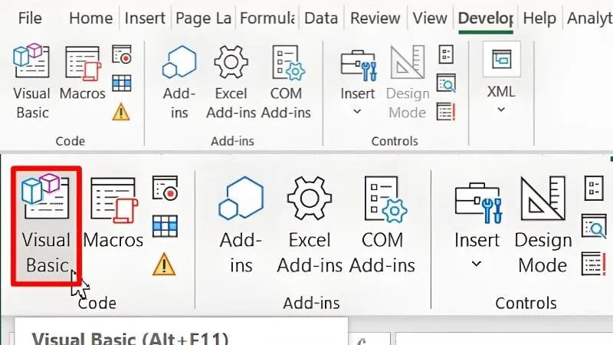Click Run Dialog icon in the small upper ribbon
Screen dimensions: 613x345
pyautogui.click(x=446, y=111)
